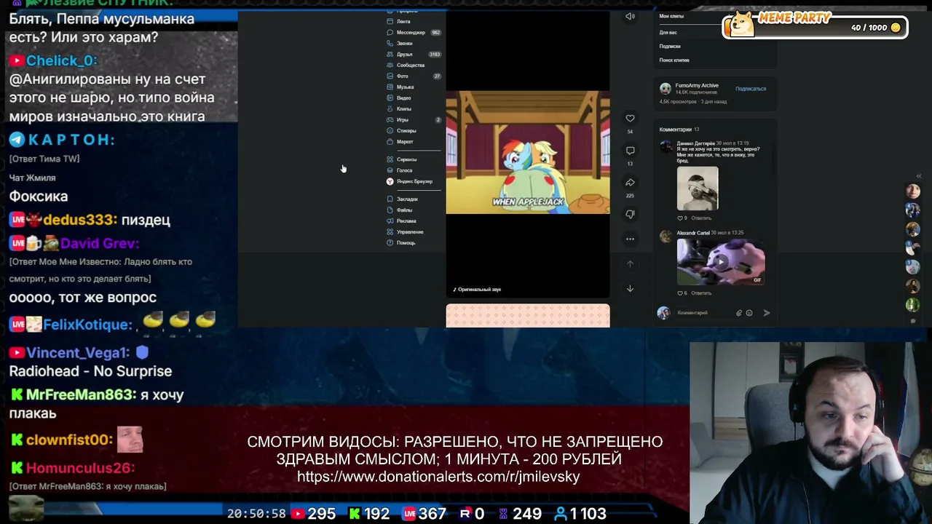Viewport: 932px width, 524px height.
Task: Reply to Даниил Дегтярёв's comment
Action: 701,218
